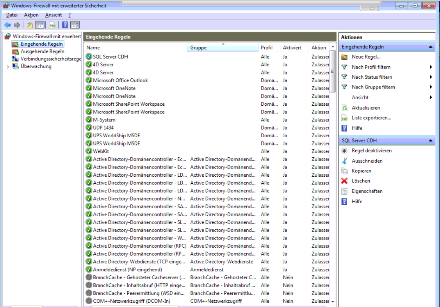Click the red X Löschen icon

coord(344,181)
